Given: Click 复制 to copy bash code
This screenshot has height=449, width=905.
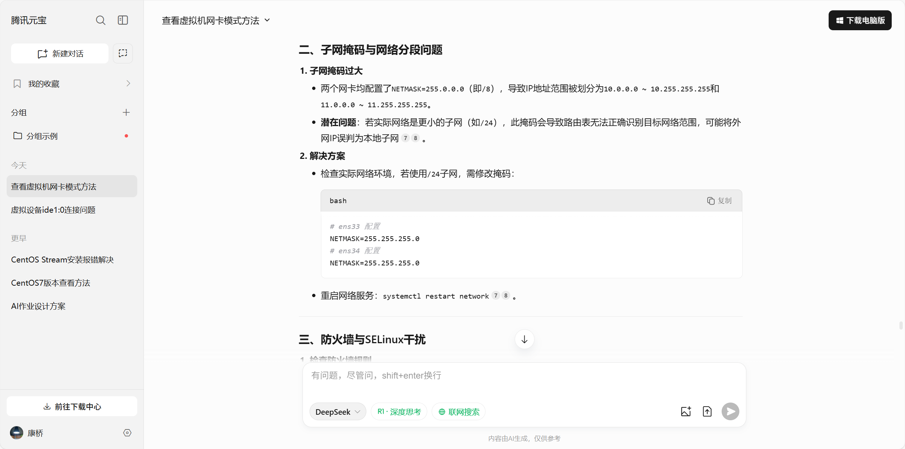Looking at the screenshot, I should click(x=719, y=201).
